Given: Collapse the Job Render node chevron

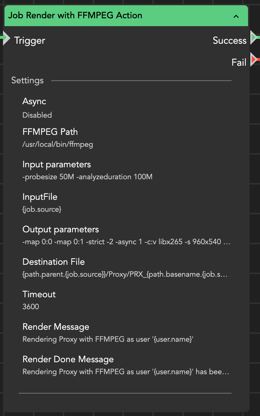Looking at the screenshot, I should pyautogui.click(x=236, y=16).
